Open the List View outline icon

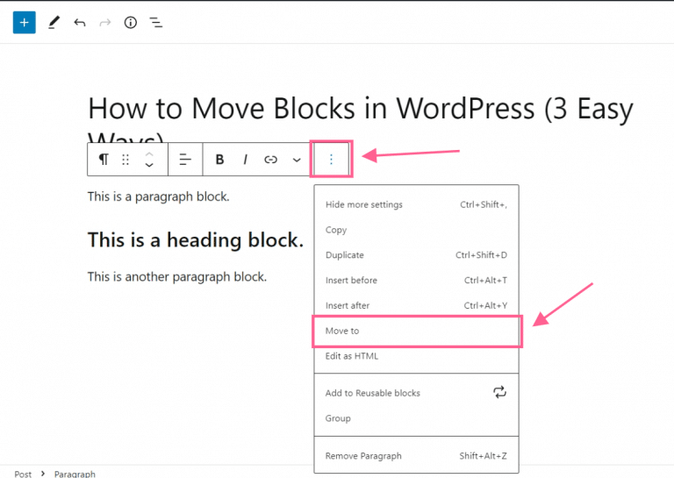[x=156, y=22]
